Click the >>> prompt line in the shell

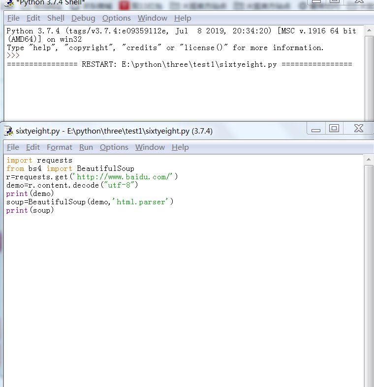click(x=13, y=56)
